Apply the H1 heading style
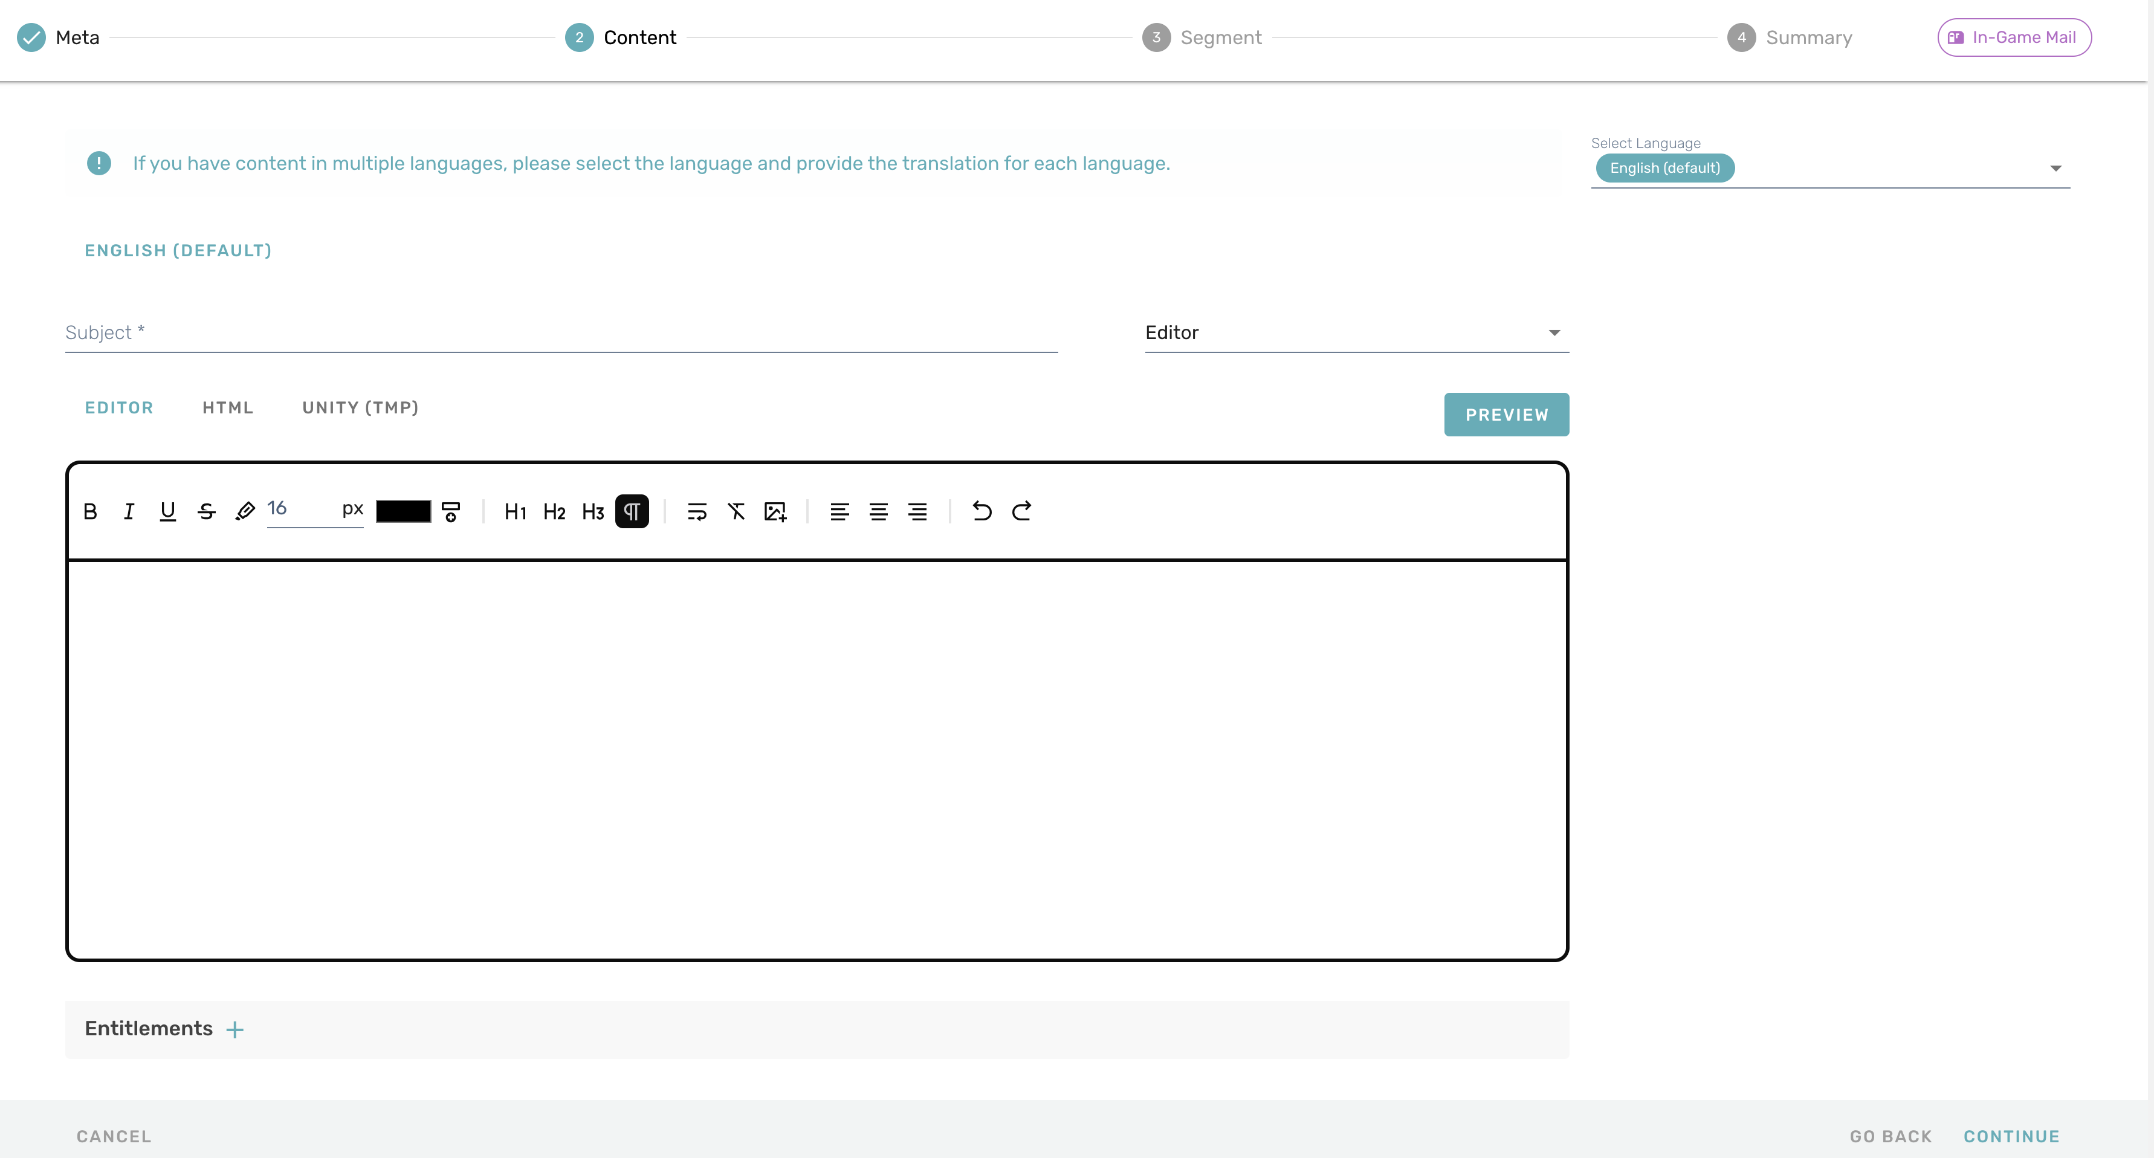The height and width of the screenshot is (1158, 2154). pos(515,512)
